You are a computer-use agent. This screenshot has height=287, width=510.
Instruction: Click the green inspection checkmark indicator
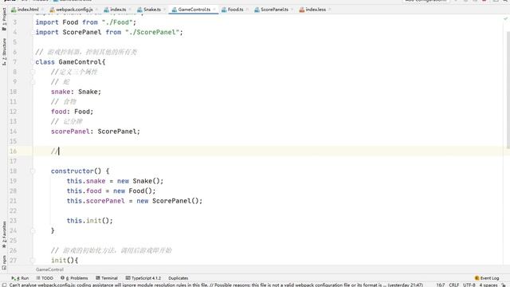tap(505, 19)
